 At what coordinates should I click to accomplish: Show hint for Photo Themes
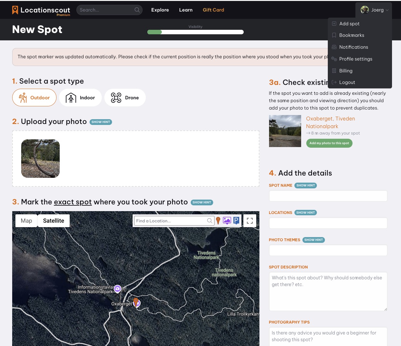pos(314,240)
